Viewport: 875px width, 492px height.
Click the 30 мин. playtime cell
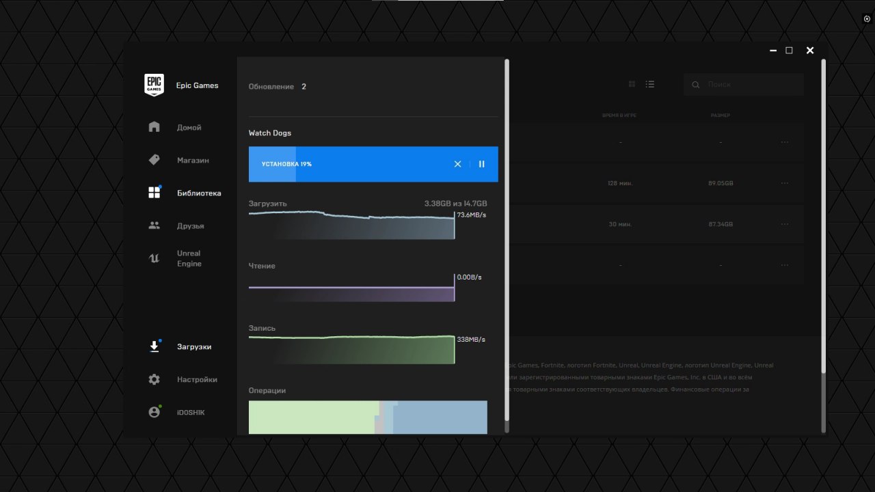click(x=619, y=224)
